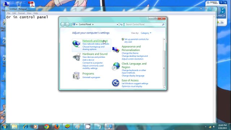Open the Ease of Access icon
This screenshot has width=231, height=130.
(x=115, y=83)
